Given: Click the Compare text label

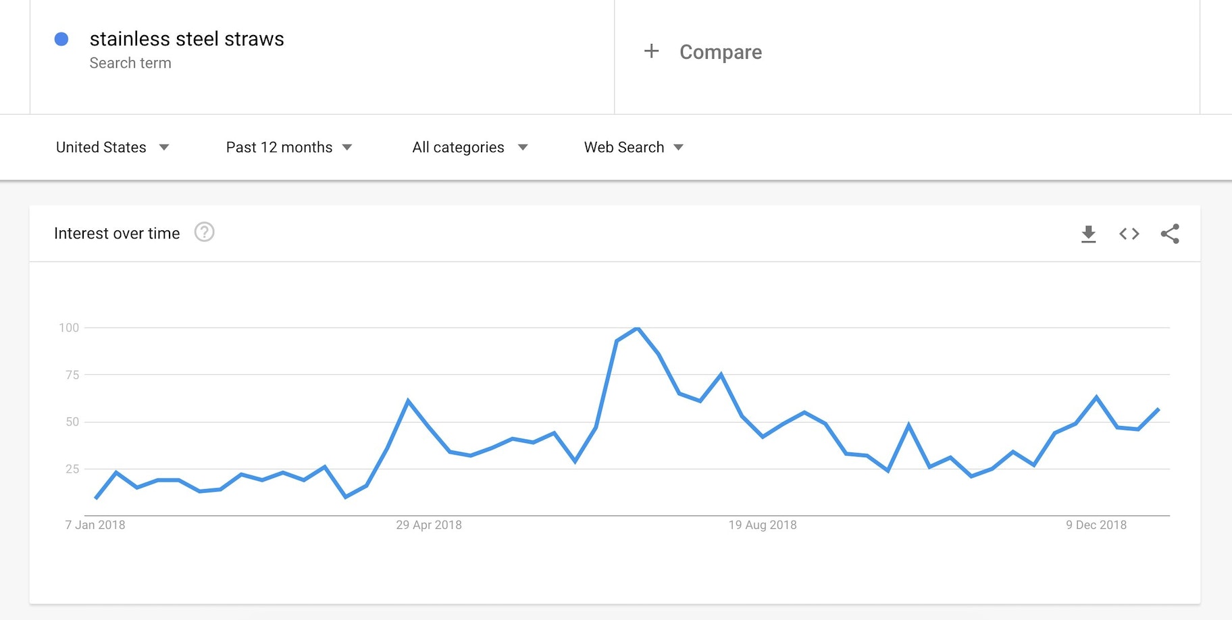Looking at the screenshot, I should [720, 52].
